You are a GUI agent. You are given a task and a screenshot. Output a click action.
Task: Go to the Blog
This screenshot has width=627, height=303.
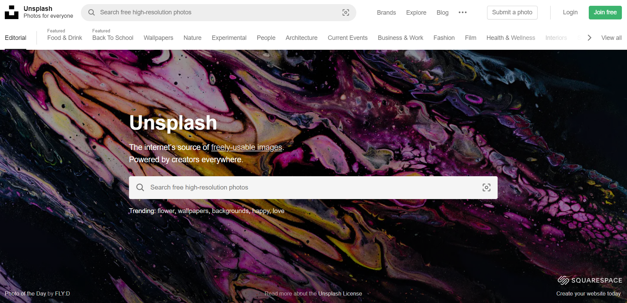pos(442,13)
